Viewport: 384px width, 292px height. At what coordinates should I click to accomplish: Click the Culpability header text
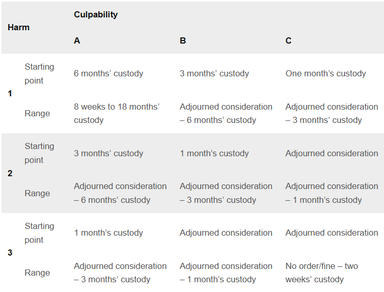coord(96,15)
